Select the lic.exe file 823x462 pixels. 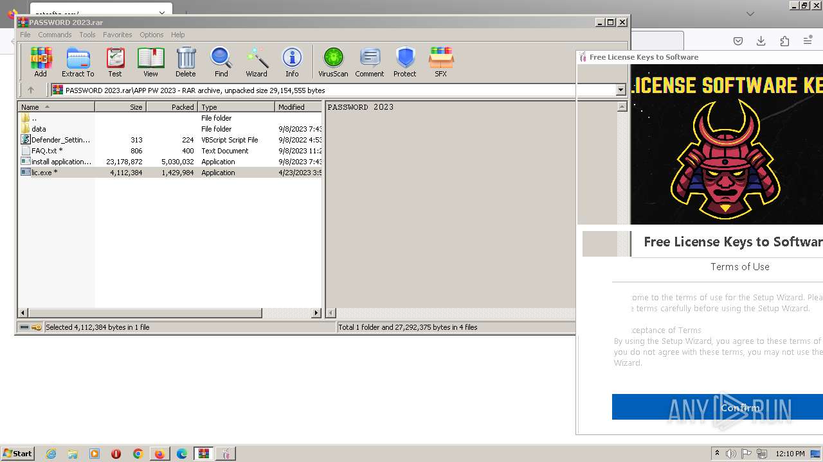[x=170, y=173]
